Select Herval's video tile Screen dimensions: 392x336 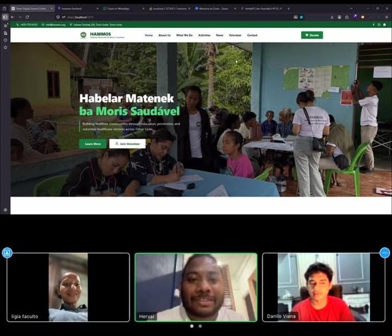[196, 287]
